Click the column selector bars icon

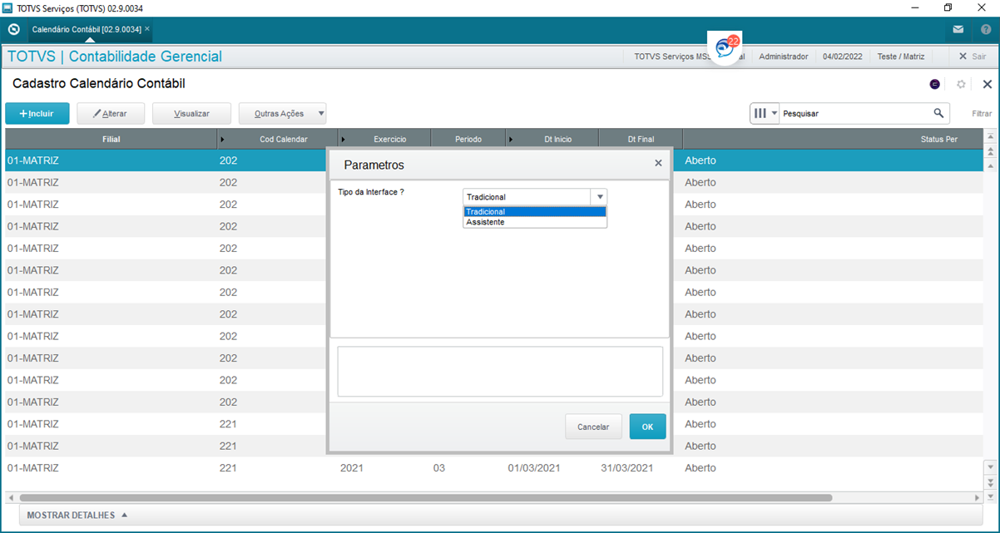click(760, 113)
